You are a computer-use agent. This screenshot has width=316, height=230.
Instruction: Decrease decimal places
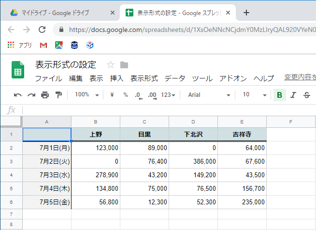(139, 95)
